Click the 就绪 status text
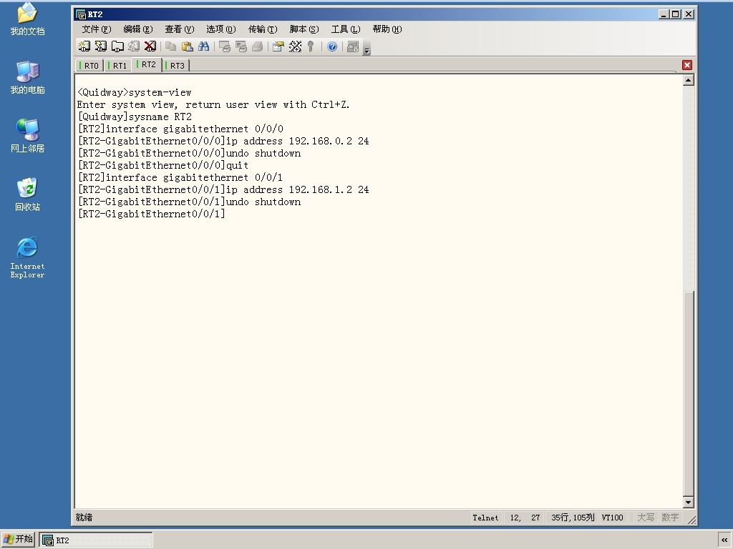Screen dimensions: 733x549 [x=84, y=518]
